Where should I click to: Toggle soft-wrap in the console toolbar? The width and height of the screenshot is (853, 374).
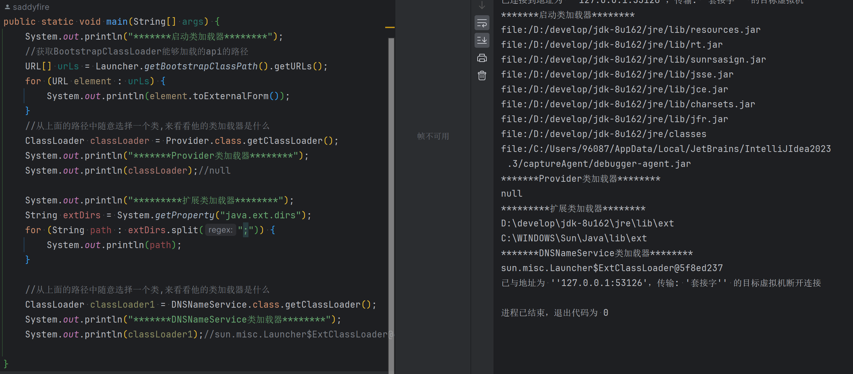click(x=482, y=23)
